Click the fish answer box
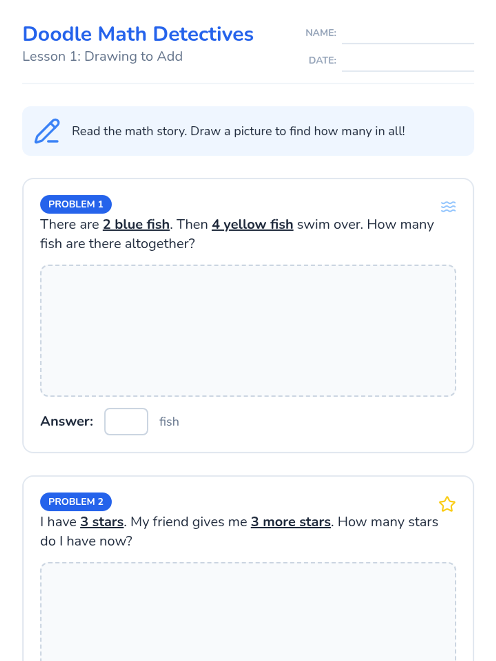 coord(126,421)
